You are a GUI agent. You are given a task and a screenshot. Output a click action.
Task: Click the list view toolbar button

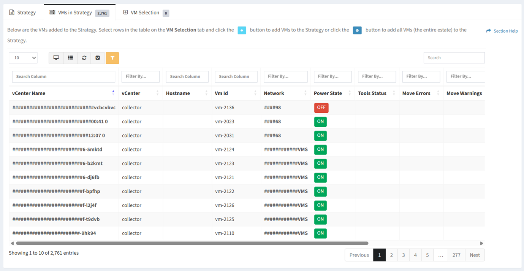click(x=70, y=58)
